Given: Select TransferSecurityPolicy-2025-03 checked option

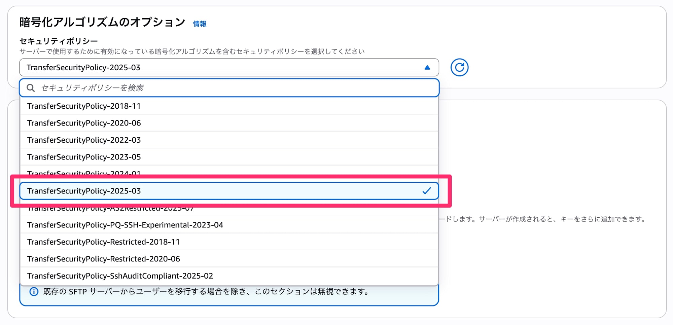Looking at the screenshot, I should [x=229, y=191].
